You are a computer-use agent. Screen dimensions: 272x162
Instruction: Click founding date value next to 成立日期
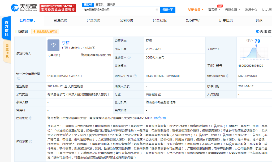(154, 49)
